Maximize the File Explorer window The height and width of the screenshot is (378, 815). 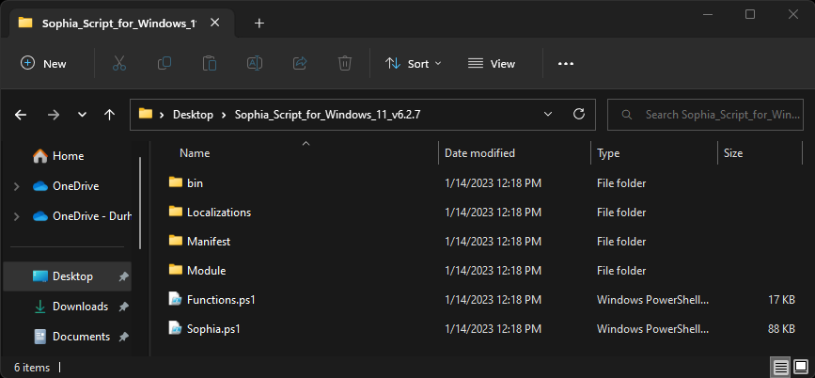(750, 14)
